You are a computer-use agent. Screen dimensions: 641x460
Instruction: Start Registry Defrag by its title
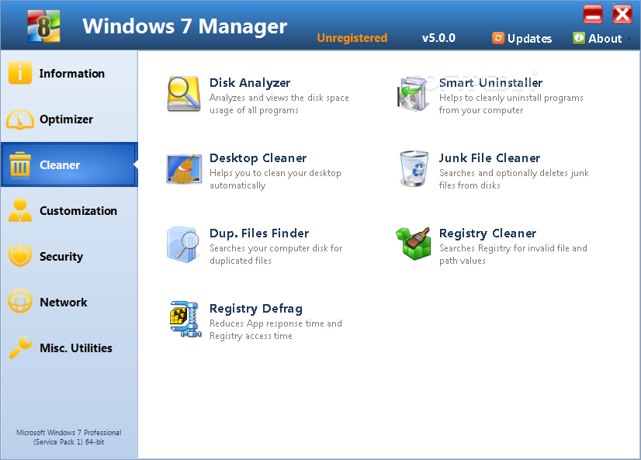tap(256, 309)
